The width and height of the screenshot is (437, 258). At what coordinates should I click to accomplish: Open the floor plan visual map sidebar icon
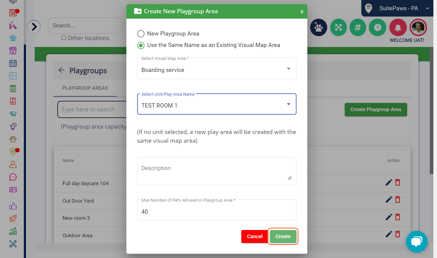click(x=13, y=76)
